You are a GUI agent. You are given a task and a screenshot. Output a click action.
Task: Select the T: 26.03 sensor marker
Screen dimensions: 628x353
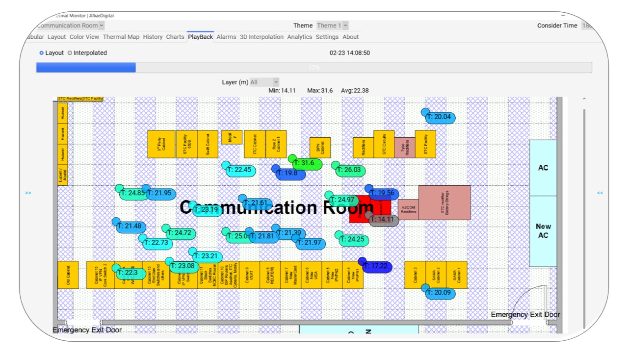click(350, 170)
